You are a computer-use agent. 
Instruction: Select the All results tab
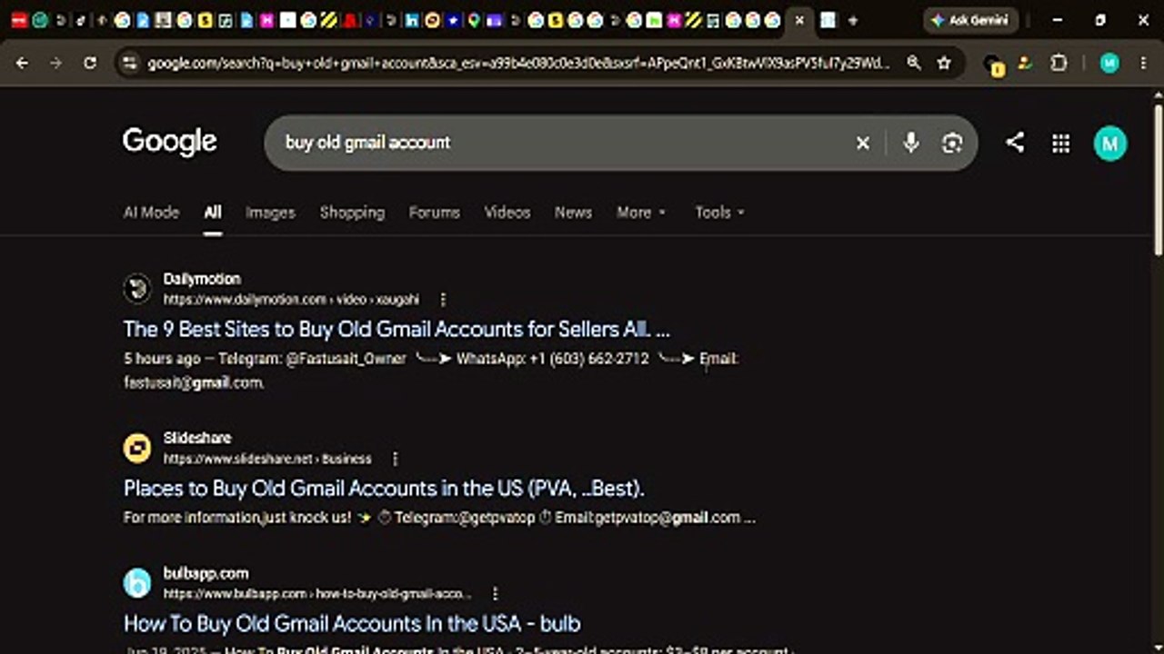tap(213, 212)
